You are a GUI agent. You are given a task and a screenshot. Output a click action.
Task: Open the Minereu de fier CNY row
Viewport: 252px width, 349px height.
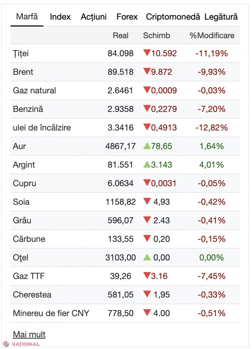(51, 313)
